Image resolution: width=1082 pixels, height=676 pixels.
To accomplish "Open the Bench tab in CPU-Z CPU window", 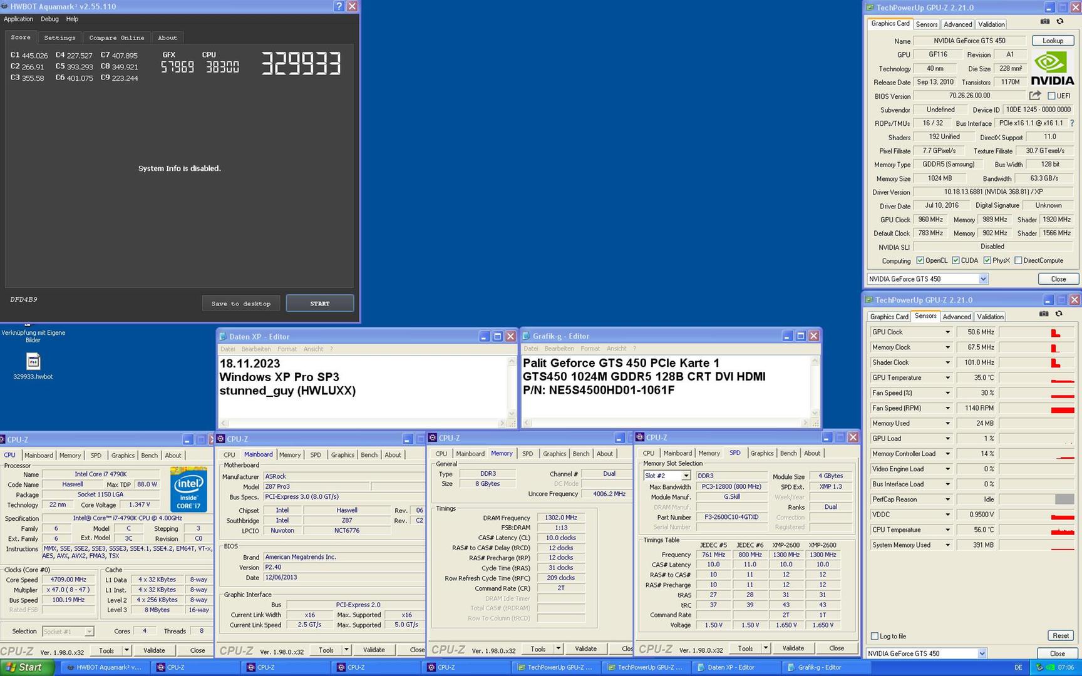I will [x=149, y=456].
